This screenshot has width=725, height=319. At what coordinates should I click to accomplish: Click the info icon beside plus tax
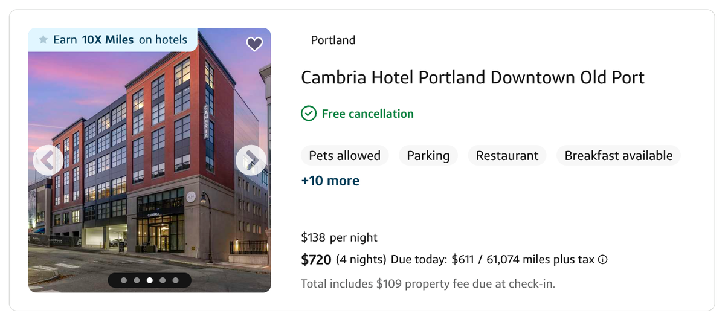602,260
